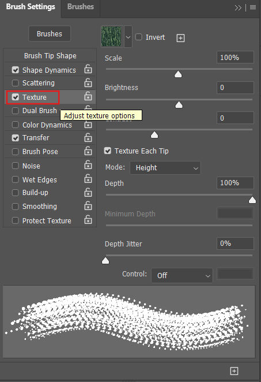Enable the Dual Brush checkbox
The width and height of the screenshot is (261, 382).
(16, 111)
